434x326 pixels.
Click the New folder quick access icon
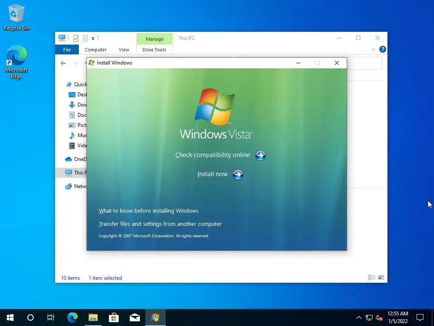pyautogui.click(x=85, y=38)
